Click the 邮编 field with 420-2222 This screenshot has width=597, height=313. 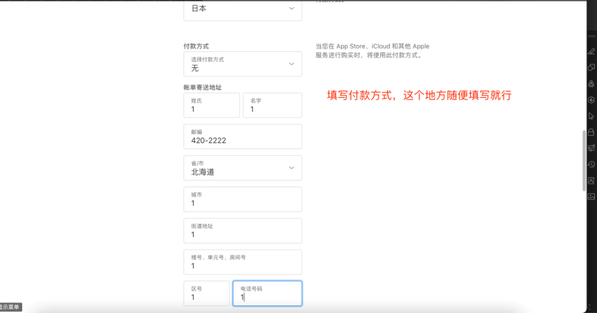242,137
